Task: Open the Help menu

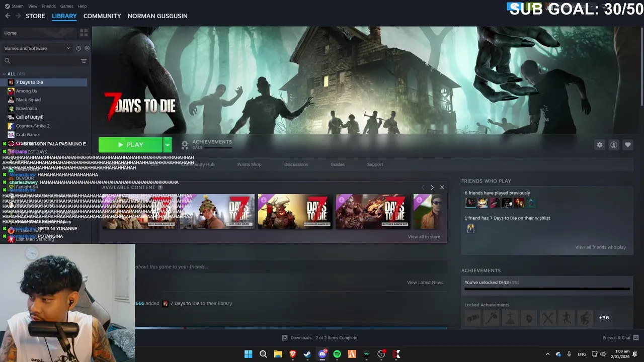Action: (82, 6)
